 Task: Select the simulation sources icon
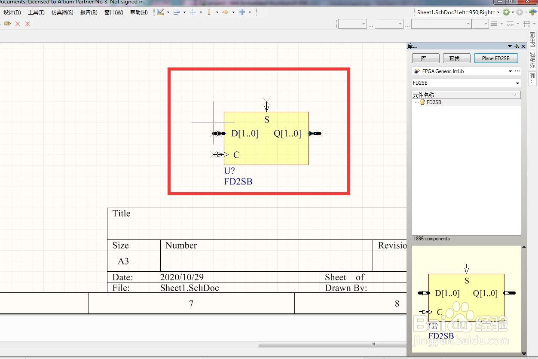(225, 12)
